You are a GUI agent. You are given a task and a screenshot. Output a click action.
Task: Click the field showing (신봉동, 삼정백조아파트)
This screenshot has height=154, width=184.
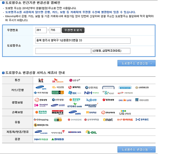[x=111, y=51]
